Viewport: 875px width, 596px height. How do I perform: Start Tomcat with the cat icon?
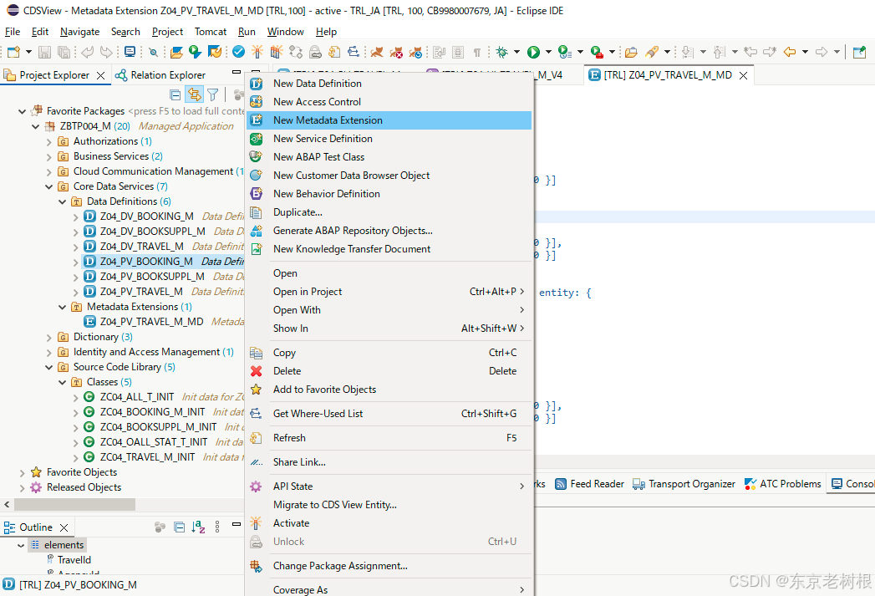pyautogui.click(x=377, y=53)
